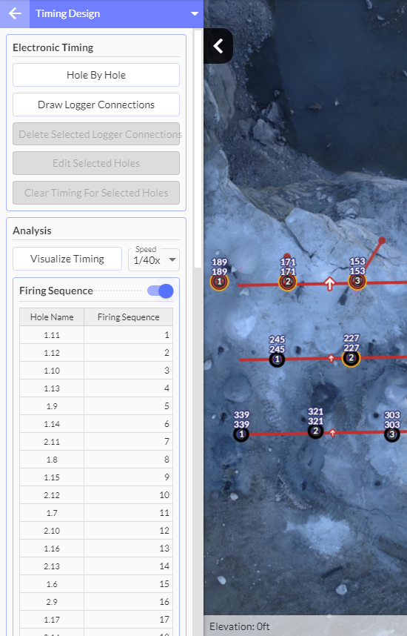Select hole 1.8 row in table
Image resolution: width=407 pixels, height=636 pixels.
[x=96, y=460]
